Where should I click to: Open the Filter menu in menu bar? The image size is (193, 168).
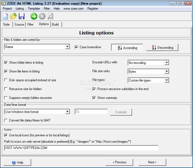47,9
